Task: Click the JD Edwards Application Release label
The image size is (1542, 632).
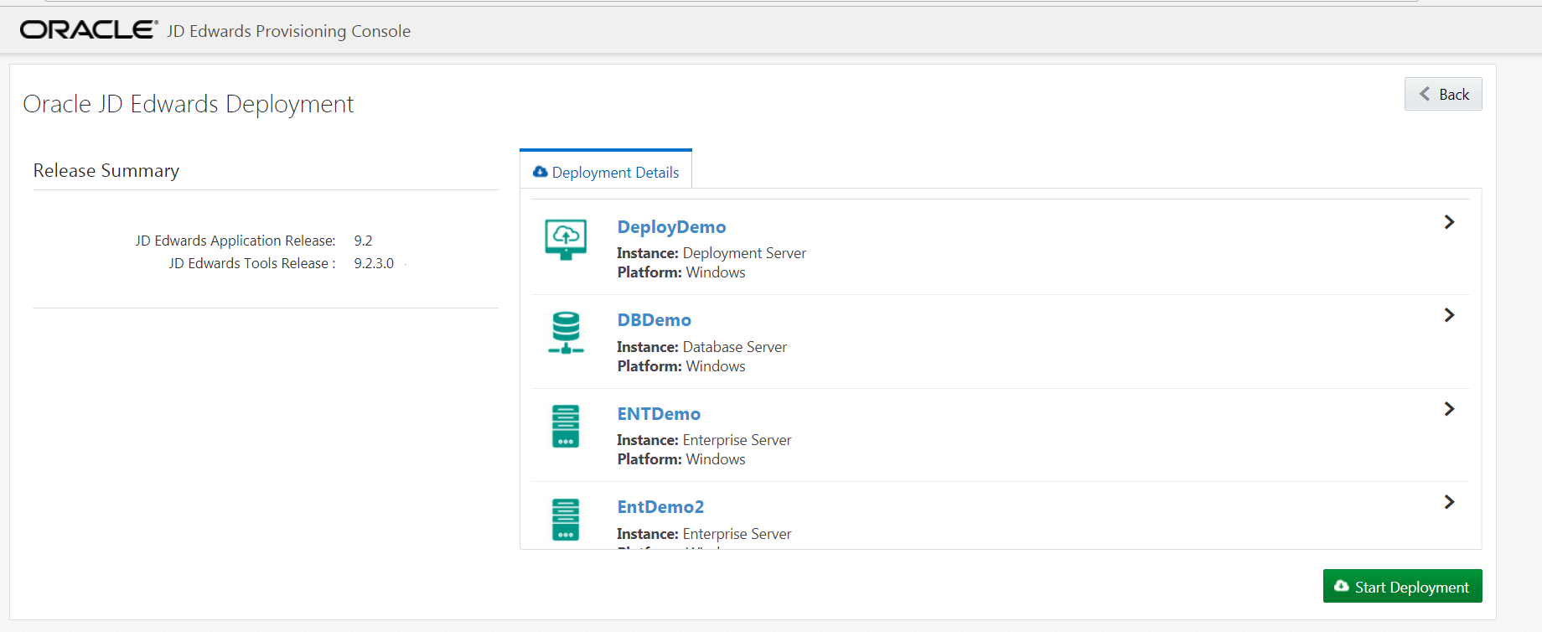Action: click(235, 241)
